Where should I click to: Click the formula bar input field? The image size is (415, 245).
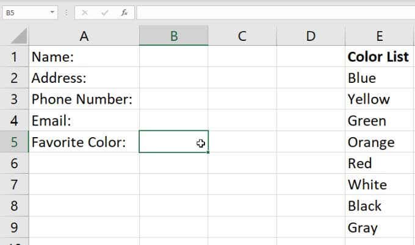[x=275, y=12]
